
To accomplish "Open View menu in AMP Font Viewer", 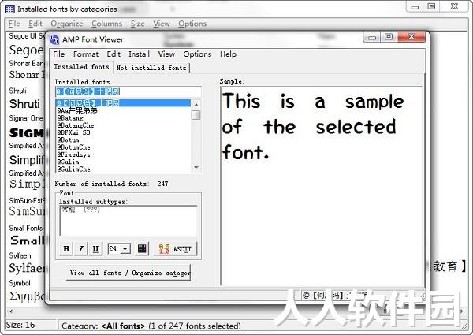I will [166, 54].
